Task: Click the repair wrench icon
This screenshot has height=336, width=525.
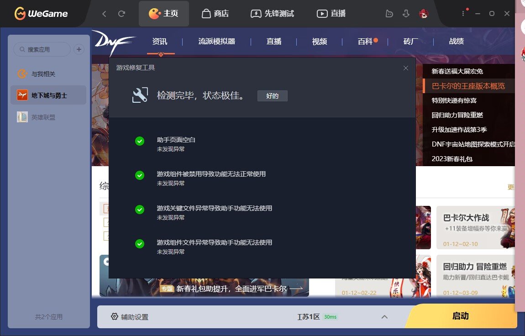Action: [x=140, y=95]
